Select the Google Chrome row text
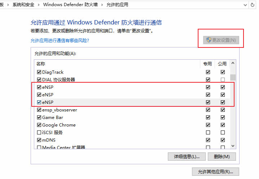Image resolution: width=259 pixels, height=179 pixels. point(59,125)
